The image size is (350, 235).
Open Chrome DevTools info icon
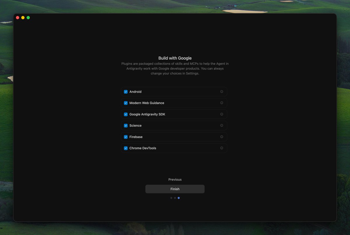(222, 148)
